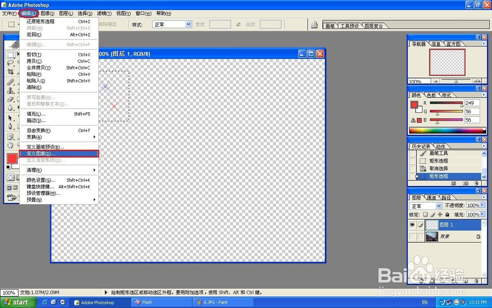Select the Eraser tool
The image size is (492, 308).
(x=11, y=100)
